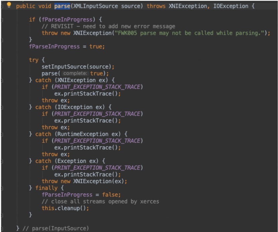Click throw ex in the RuntimeException catch block
278x232 pixels.
[56, 154]
